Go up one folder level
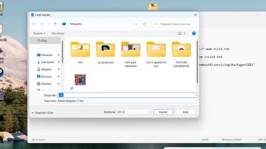 55,24
